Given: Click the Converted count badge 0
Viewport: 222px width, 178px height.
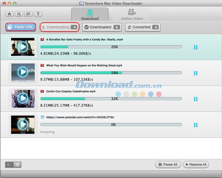Looking at the screenshot, I should [x=155, y=27].
